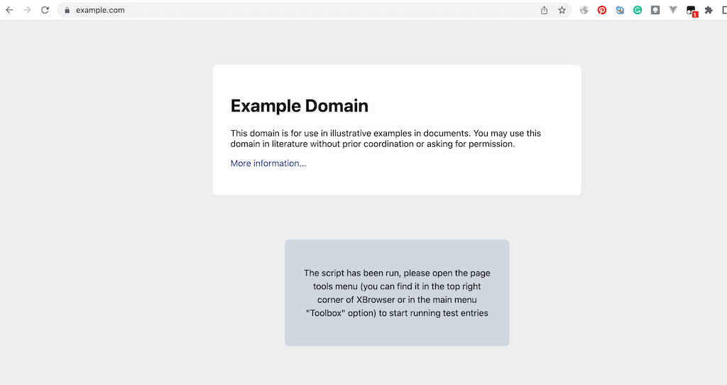Focus the example.com address bar
The image size is (727, 385).
click(x=284, y=10)
